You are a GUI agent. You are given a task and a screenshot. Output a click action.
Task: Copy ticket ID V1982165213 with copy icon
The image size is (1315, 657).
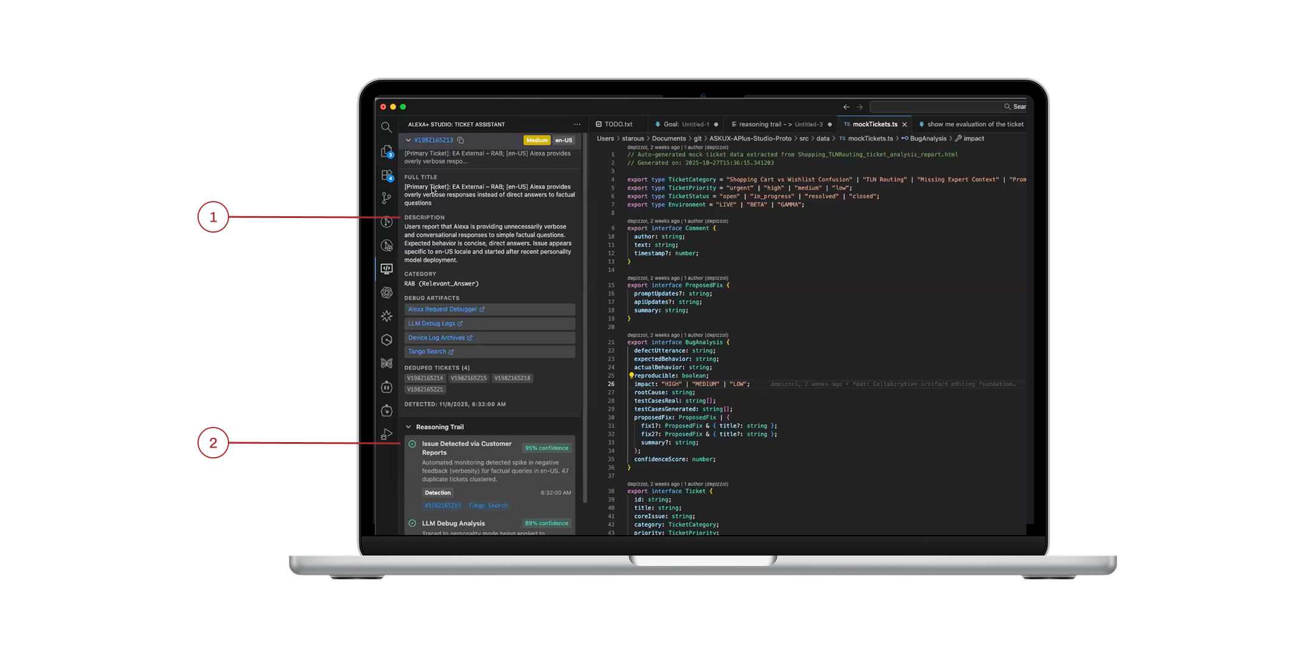(461, 140)
